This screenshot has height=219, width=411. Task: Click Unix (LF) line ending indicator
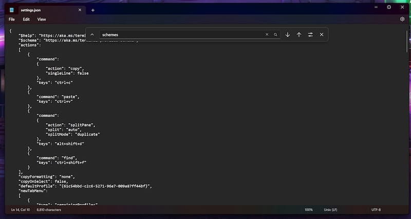[330, 210]
